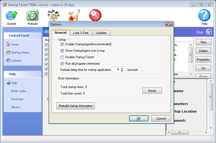
Task: Click the Help link in Help panel
Action: (14, 83)
